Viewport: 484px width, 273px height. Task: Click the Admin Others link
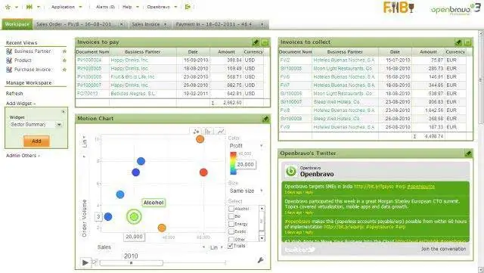(23, 155)
